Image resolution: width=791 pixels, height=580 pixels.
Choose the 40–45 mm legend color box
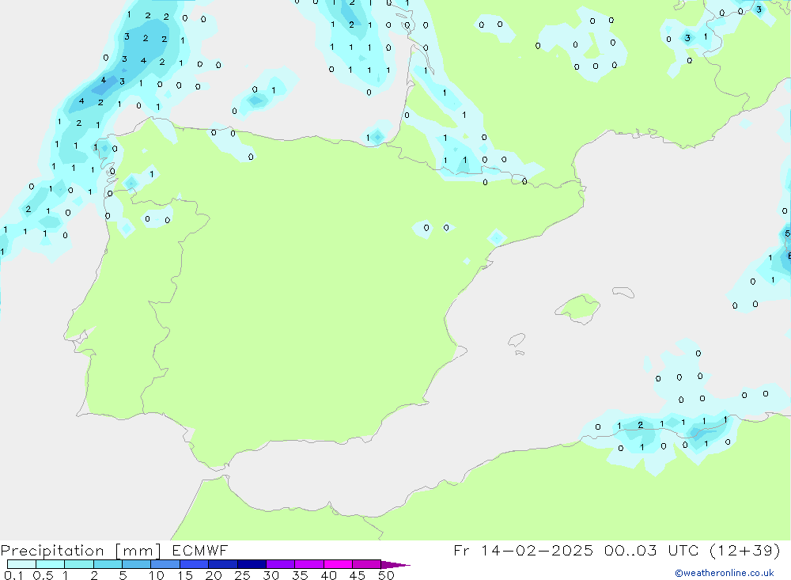[x=338, y=564]
